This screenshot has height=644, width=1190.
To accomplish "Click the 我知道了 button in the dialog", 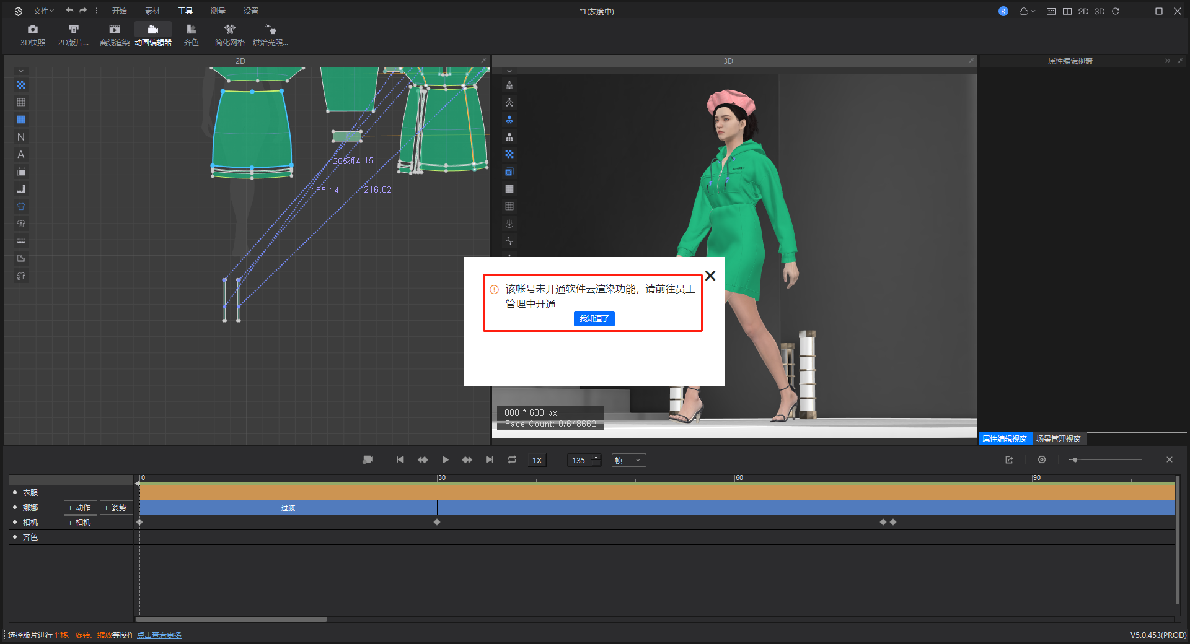I will click(x=594, y=319).
